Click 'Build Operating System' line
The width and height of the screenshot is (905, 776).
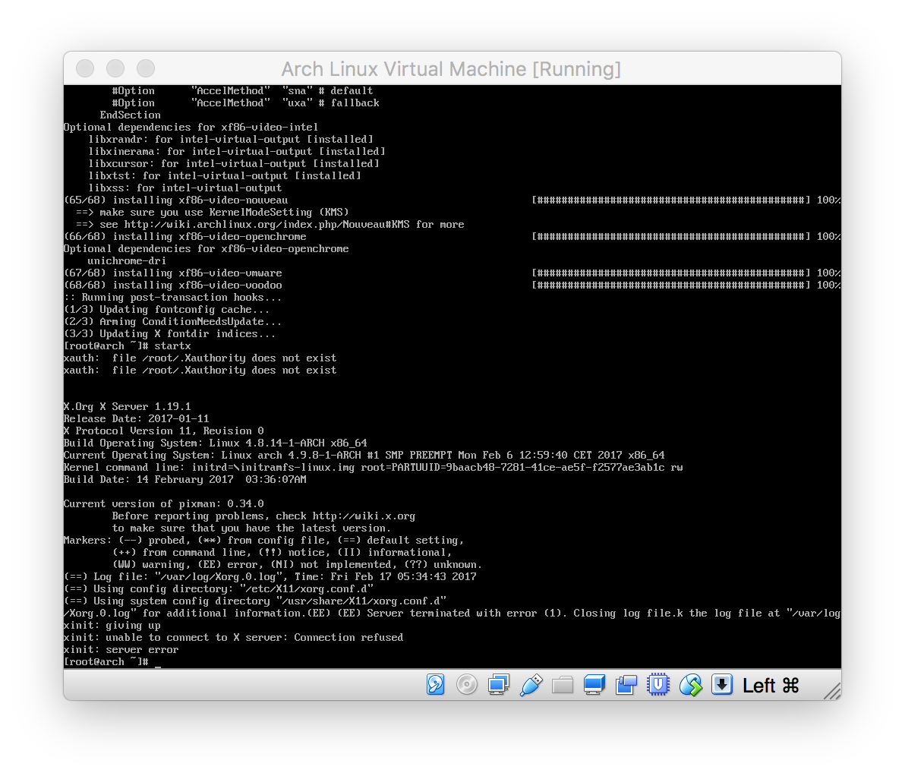point(216,443)
